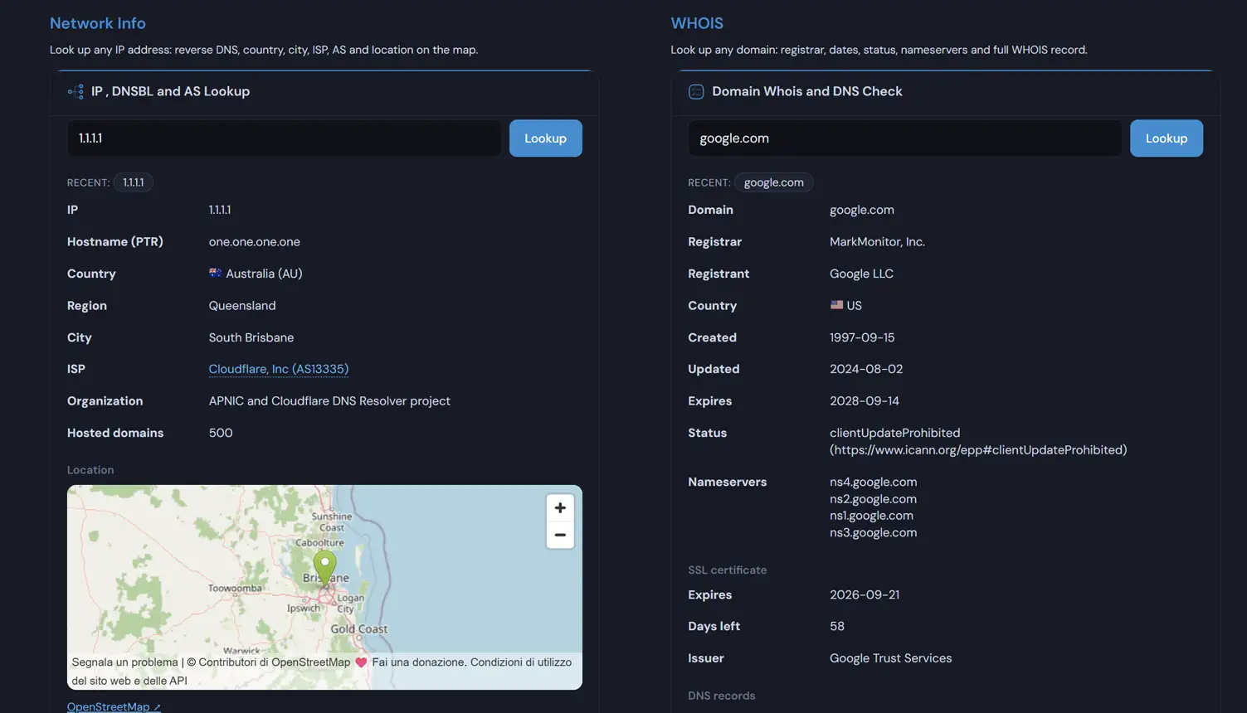Click the Network Info heading
Image resolution: width=1247 pixels, height=713 pixels.
[x=98, y=23]
